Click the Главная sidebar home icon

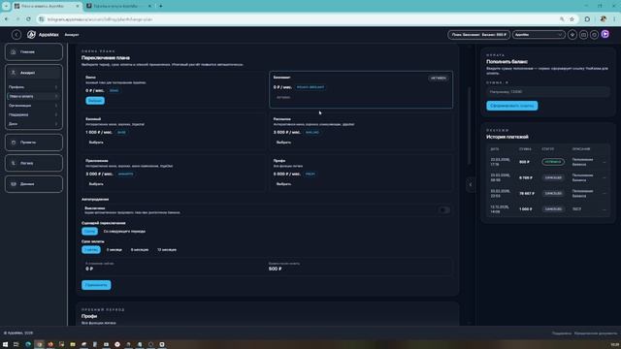tap(14, 51)
